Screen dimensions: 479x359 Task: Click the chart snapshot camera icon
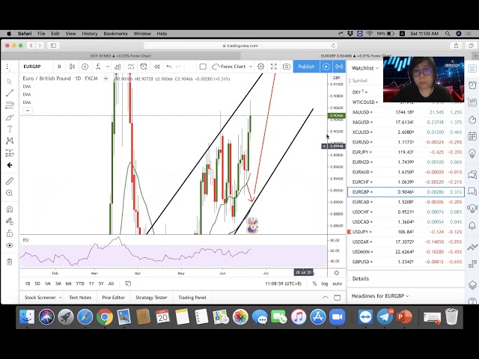[286, 67]
